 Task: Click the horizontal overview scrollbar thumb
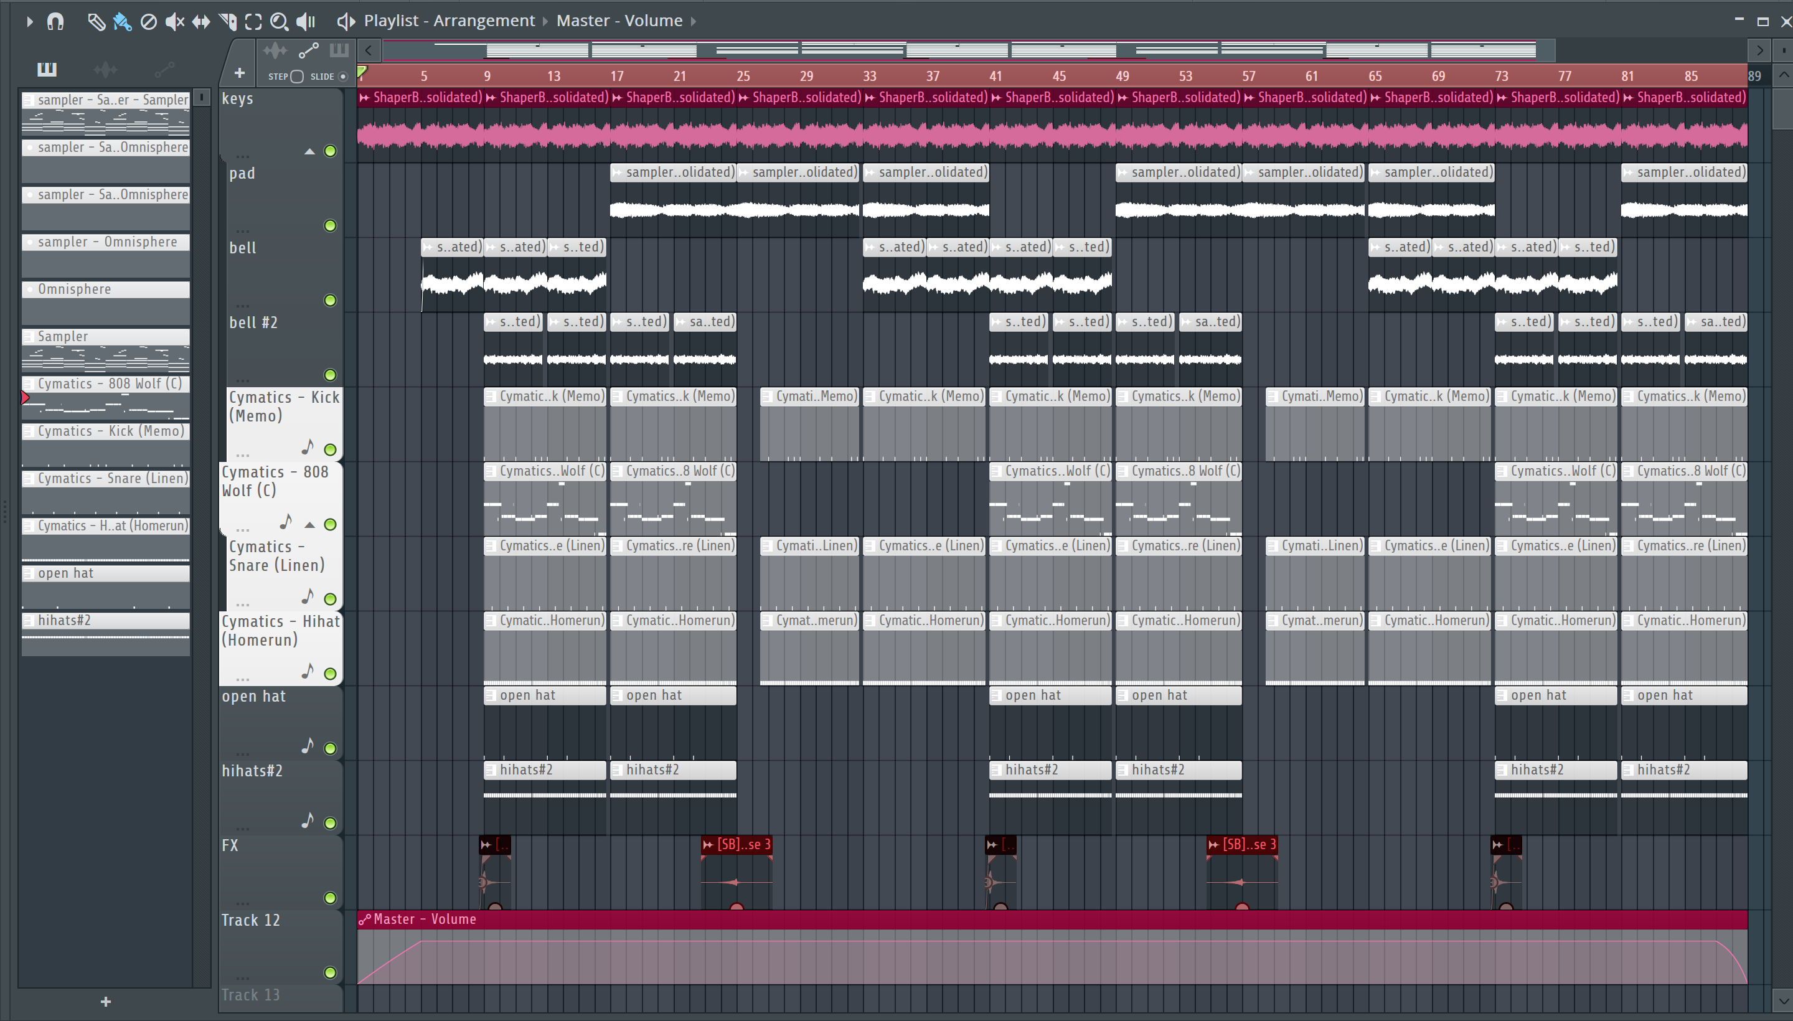coord(968,50)
